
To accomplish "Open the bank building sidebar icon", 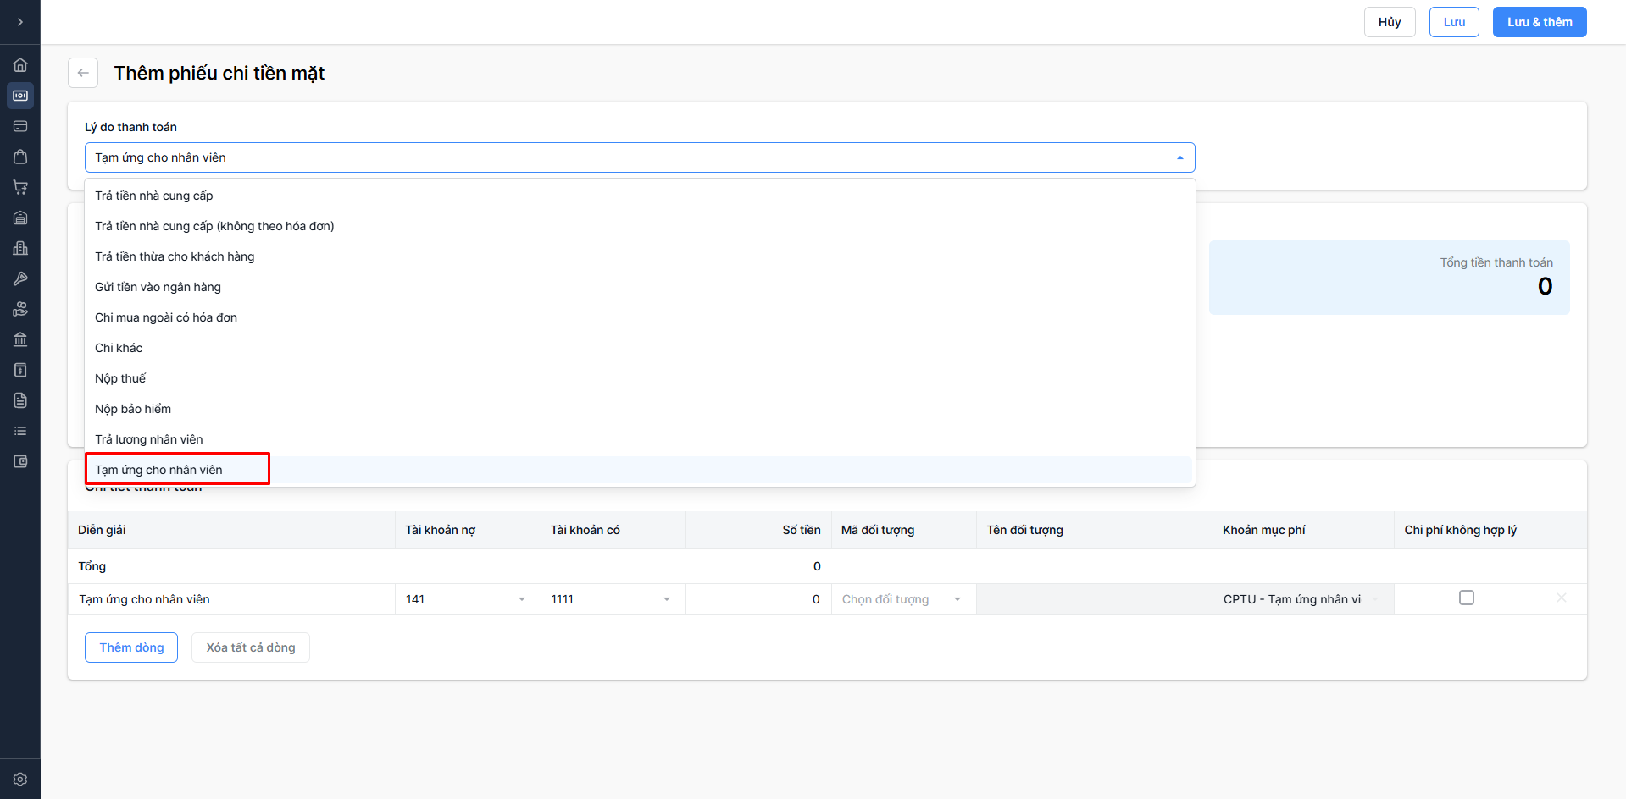I will 20,339.
